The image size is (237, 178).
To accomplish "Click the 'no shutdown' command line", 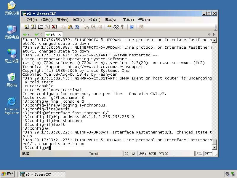I will (x=52, y=121).
